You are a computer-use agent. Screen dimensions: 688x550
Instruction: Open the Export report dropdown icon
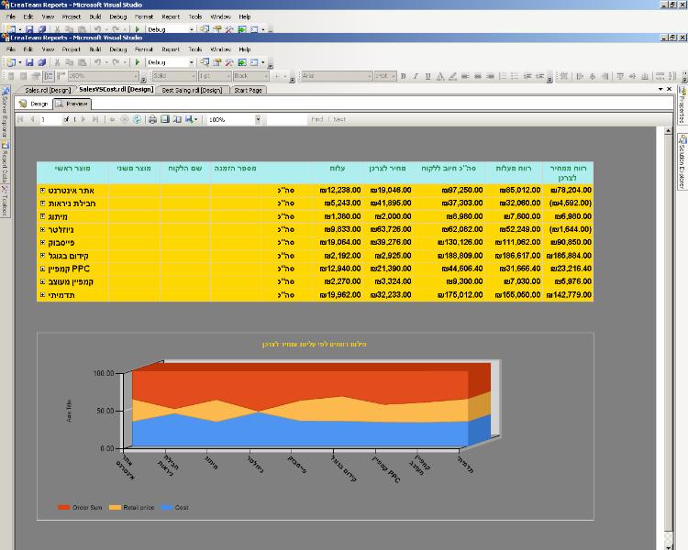192,119
